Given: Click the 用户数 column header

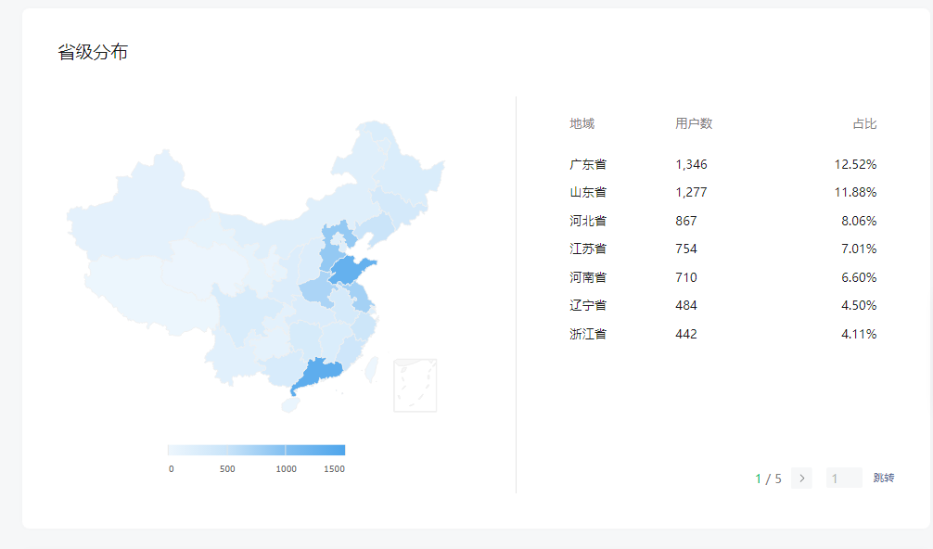Looking at the screenshot, I should pyautogui.click(x=694, y=123).
